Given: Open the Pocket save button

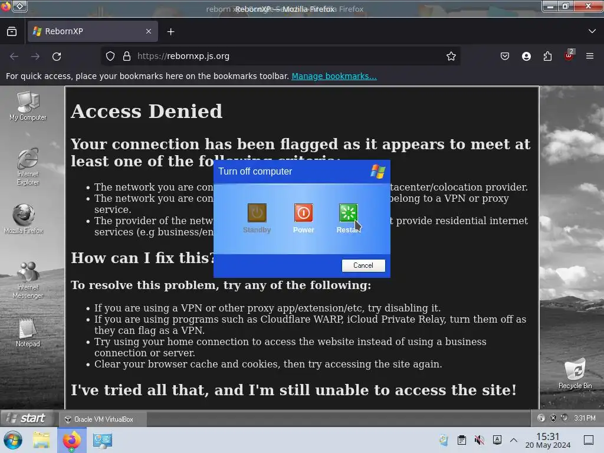Looking at the screenshot, I should tap(505, 56).
